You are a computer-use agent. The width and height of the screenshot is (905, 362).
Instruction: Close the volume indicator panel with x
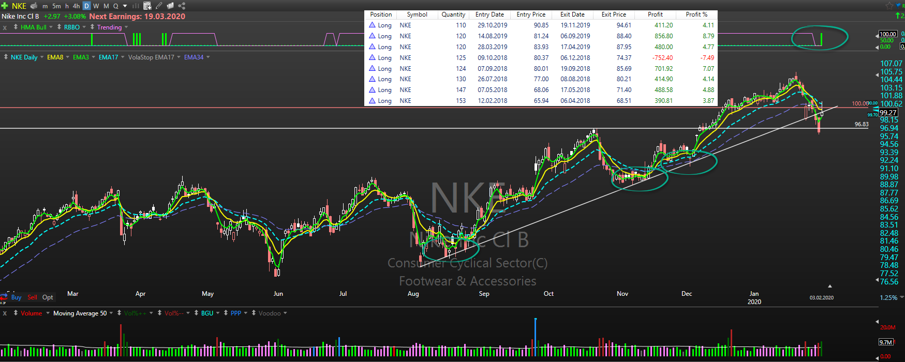point(5,313)
